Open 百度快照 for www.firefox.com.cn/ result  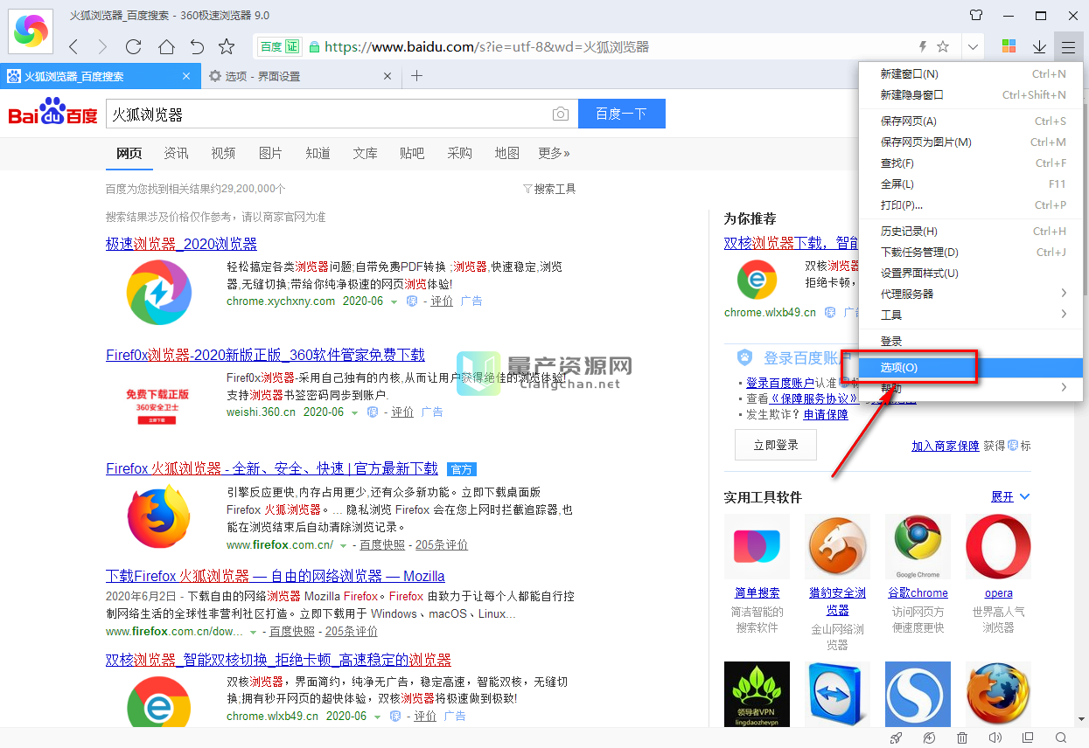click(382, 544)
